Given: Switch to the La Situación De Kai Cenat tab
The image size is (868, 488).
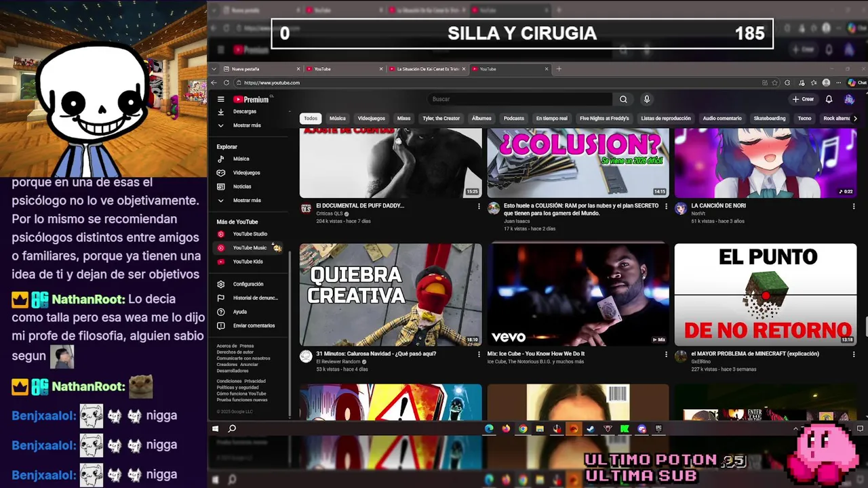Looking at the screenshot, I should point(427,68).
